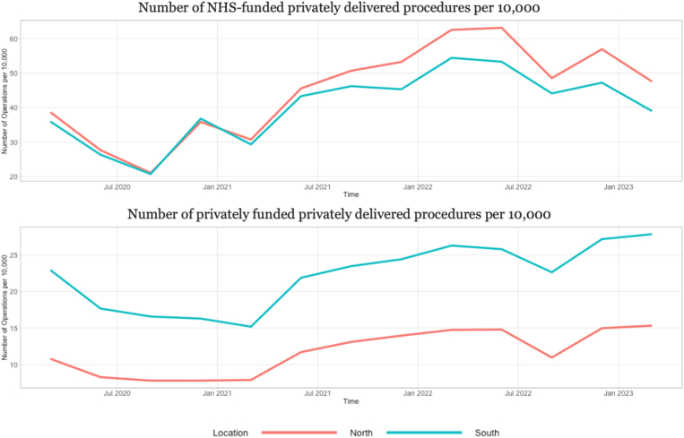This screenshot has height=438, width=684.
Task: Click Jul 2021 tick on bottom chart
Action: tap(317, 392)
